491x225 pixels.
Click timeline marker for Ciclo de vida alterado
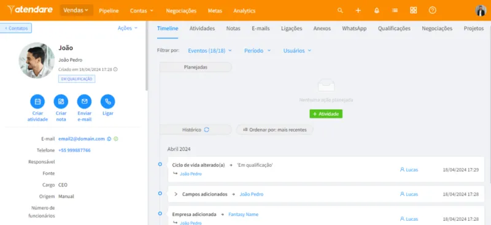(x=160, y=164)
